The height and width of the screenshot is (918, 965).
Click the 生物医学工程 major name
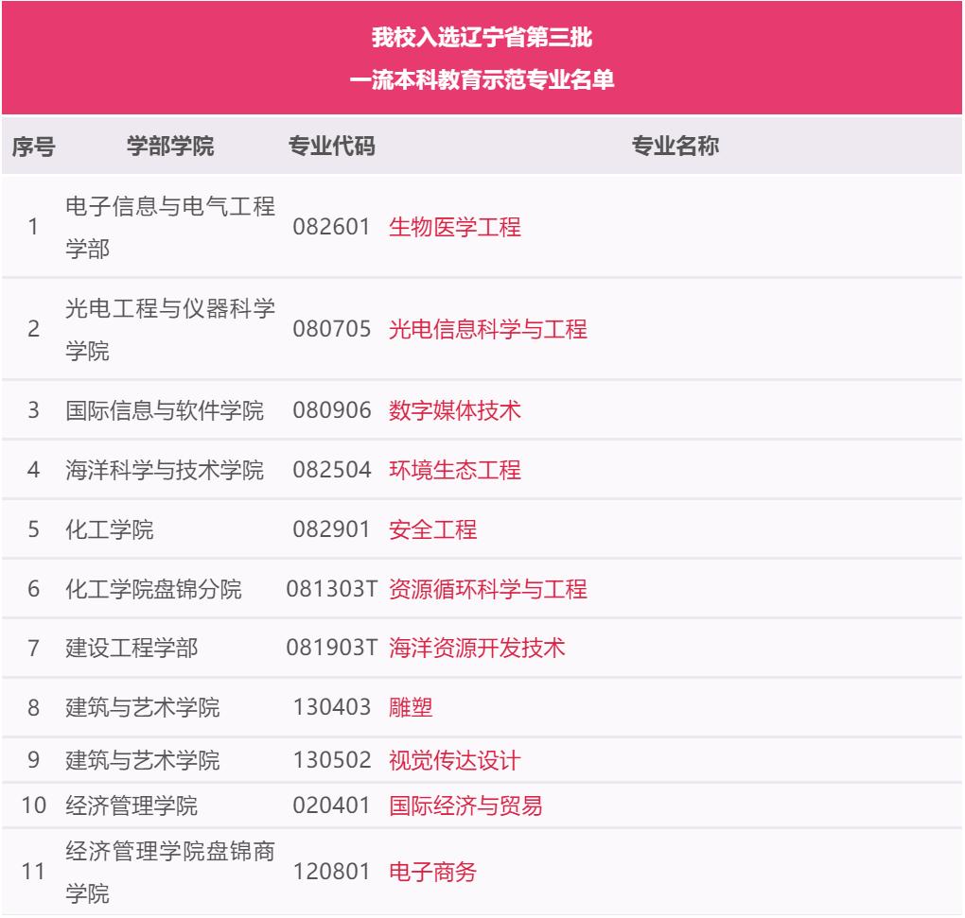(x=455, y=227)
